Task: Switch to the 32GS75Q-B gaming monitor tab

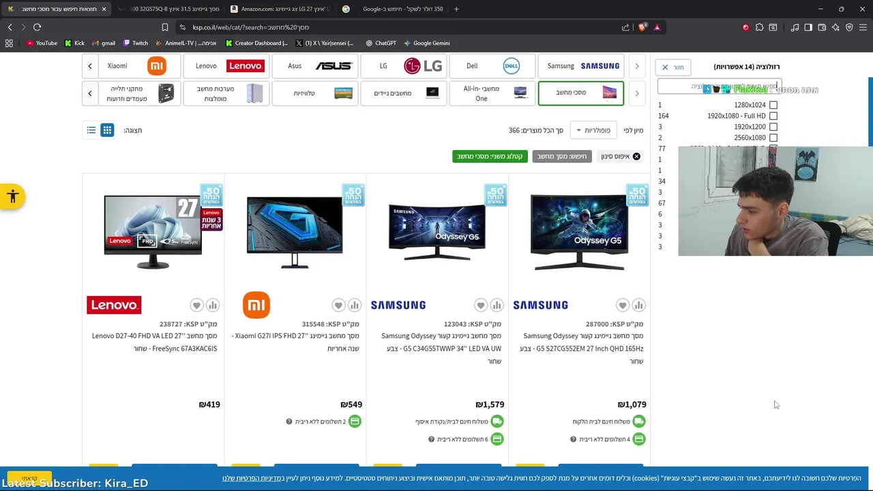Action: pos(169,9)
